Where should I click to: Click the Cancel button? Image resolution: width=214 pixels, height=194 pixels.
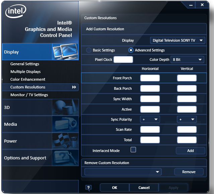point(144,188)
